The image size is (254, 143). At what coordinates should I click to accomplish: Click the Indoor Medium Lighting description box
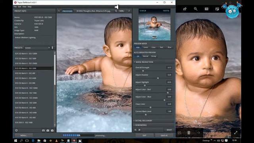34,39
